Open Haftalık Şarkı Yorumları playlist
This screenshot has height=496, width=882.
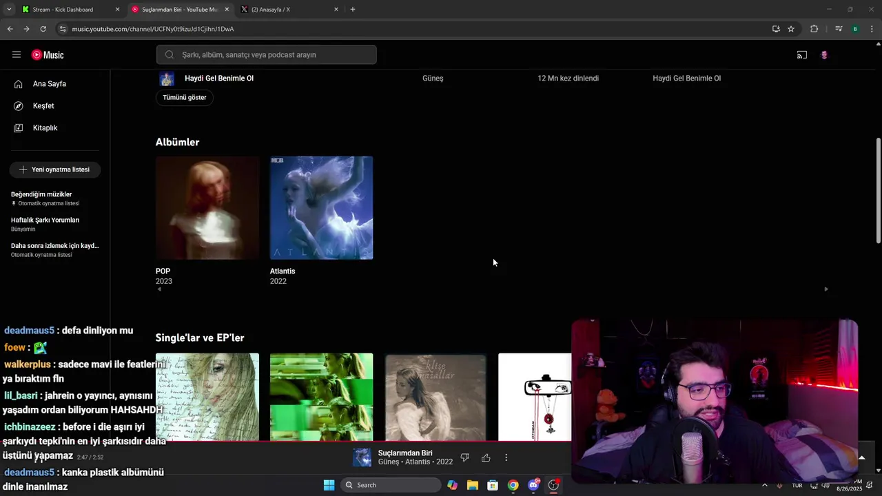tap(55, 224)
